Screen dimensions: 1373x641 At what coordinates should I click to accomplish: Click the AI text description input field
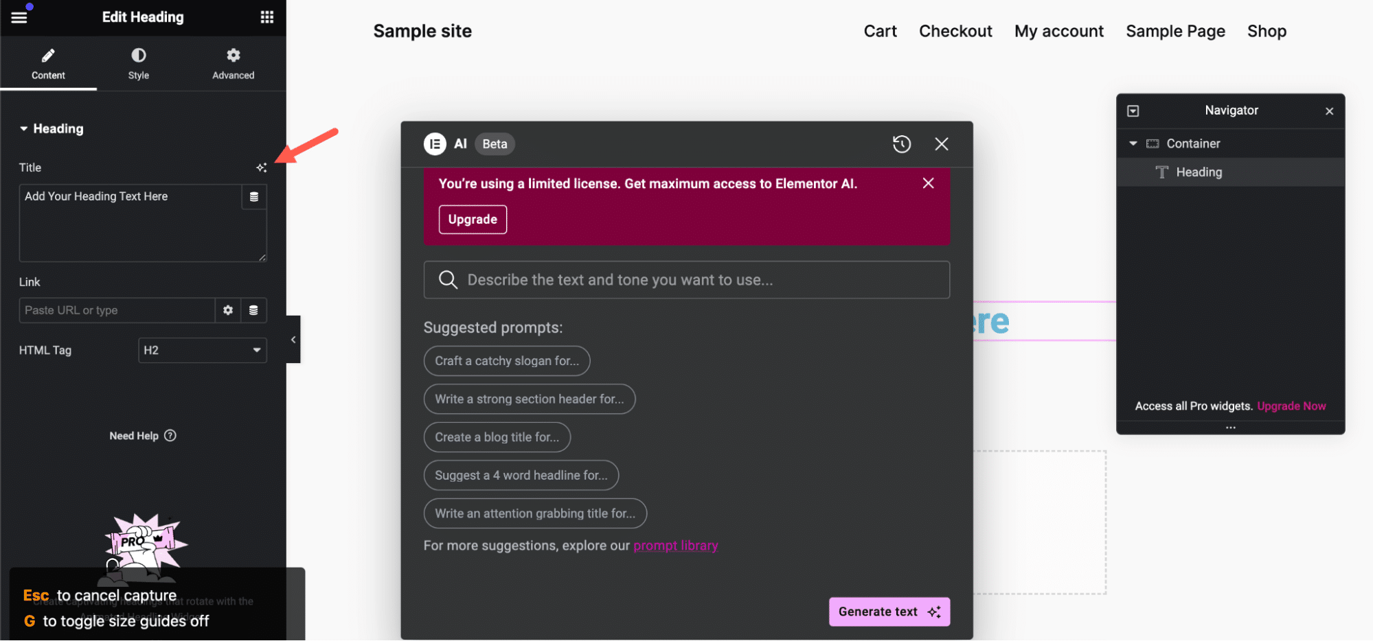tap(686, 279)
